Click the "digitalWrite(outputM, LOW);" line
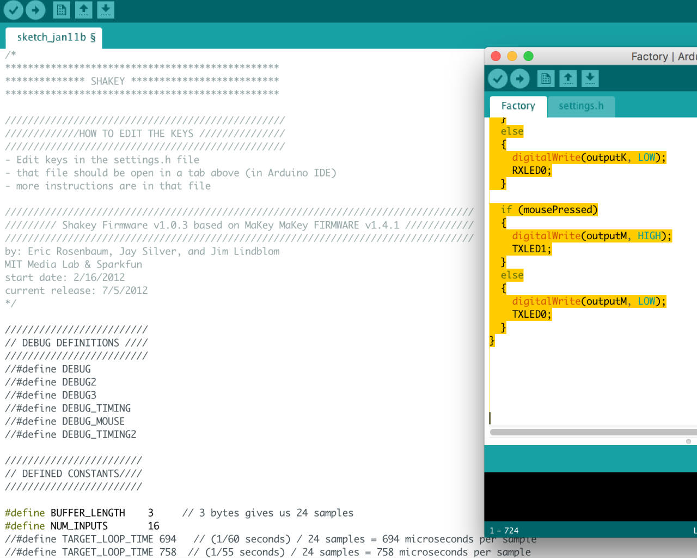Viewport: 697px width, 558px height. (x=589, y=301)
